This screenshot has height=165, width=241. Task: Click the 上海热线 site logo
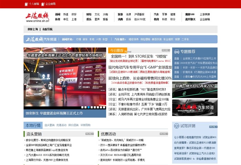pyautogui.click(x=37, y=17)
